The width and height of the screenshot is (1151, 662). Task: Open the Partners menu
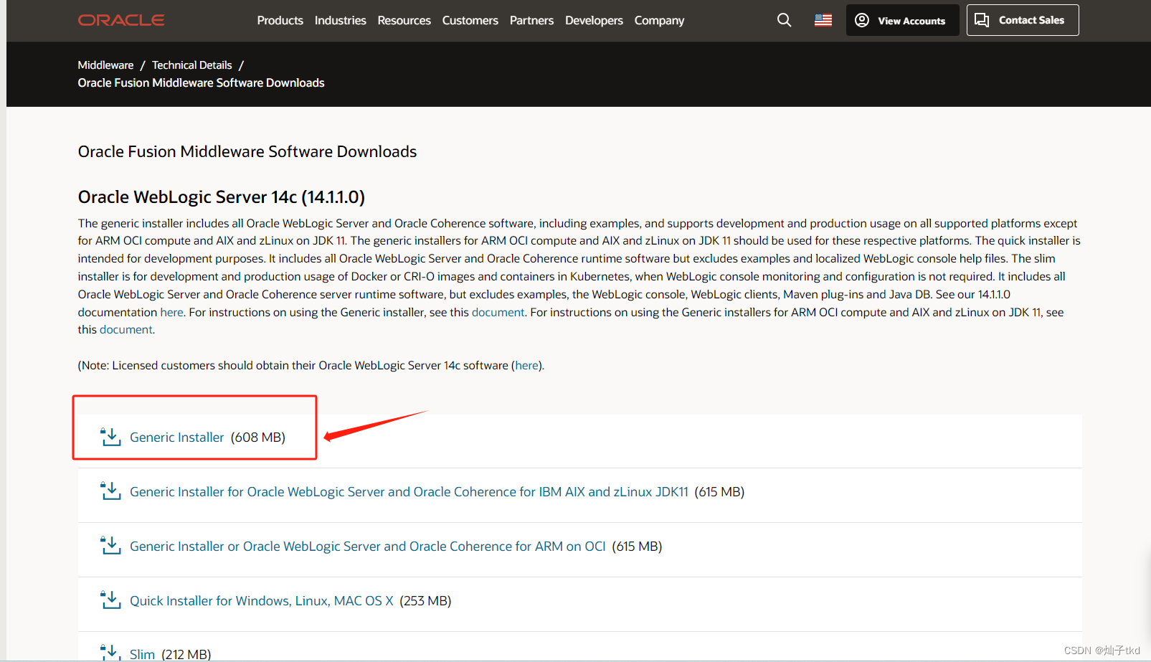[x=531, y=20]
